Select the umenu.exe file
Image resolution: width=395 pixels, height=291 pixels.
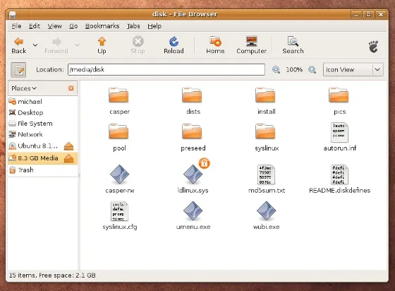(193, 216)
